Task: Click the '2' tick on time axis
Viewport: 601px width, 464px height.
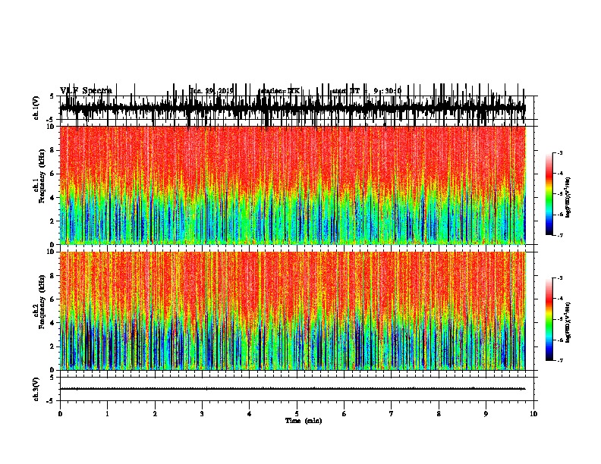Action: pos(155,414)
